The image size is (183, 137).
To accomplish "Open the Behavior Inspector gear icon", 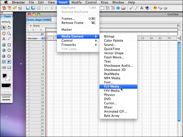I will (155, 8).
